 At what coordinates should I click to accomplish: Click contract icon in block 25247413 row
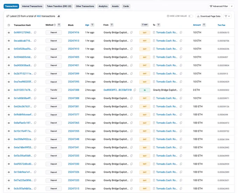pos(154,41)
